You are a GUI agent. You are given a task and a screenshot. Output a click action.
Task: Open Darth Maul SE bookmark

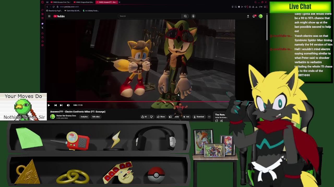click(x=72, y=11)
